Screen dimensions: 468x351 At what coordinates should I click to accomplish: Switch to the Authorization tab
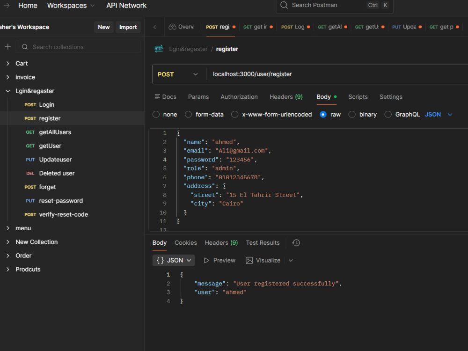click(239, 97)
